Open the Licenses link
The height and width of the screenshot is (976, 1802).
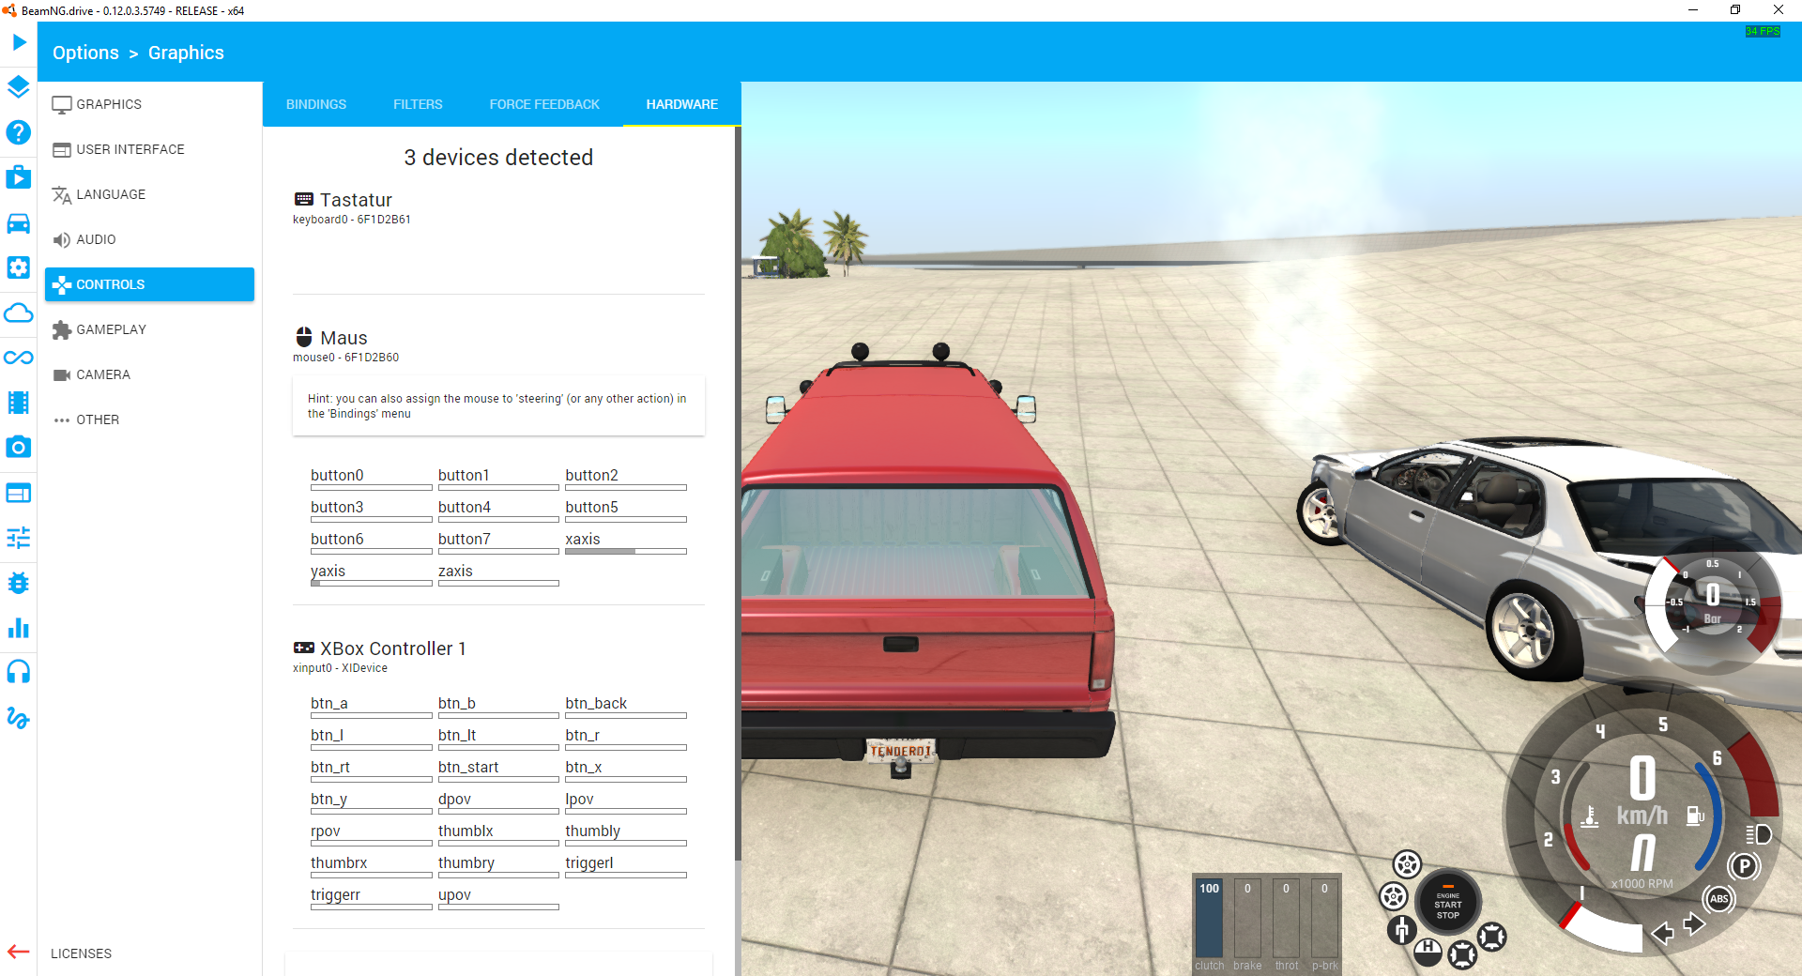pyautogui.click(x=81, y=953)
